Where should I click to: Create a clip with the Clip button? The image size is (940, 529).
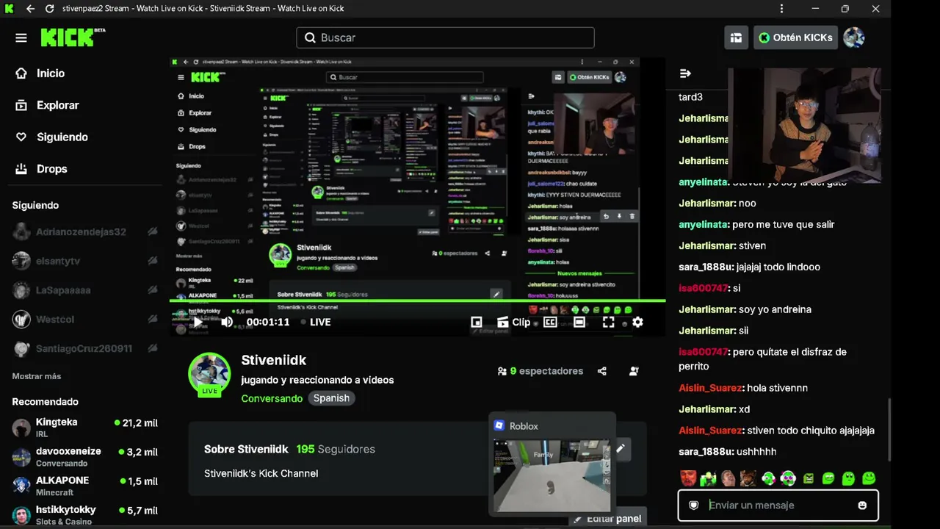[514, 322]
